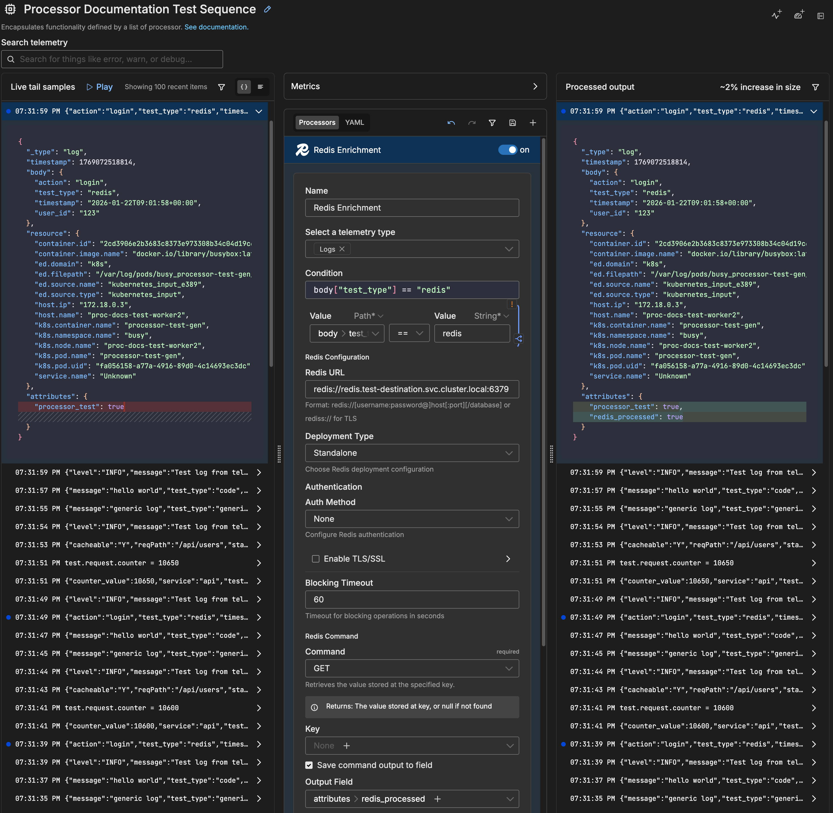
Task: Expand the Metrics panel chevron
Action: 535,86
